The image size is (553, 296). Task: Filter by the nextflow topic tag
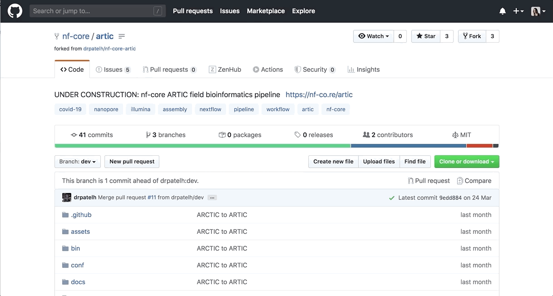coord(211,109)
